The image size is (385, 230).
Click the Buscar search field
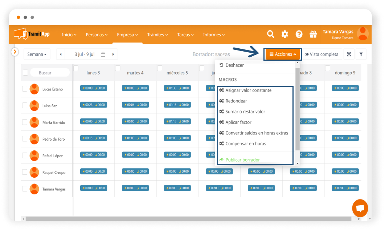pyautogui.click(x=50, y=73)
